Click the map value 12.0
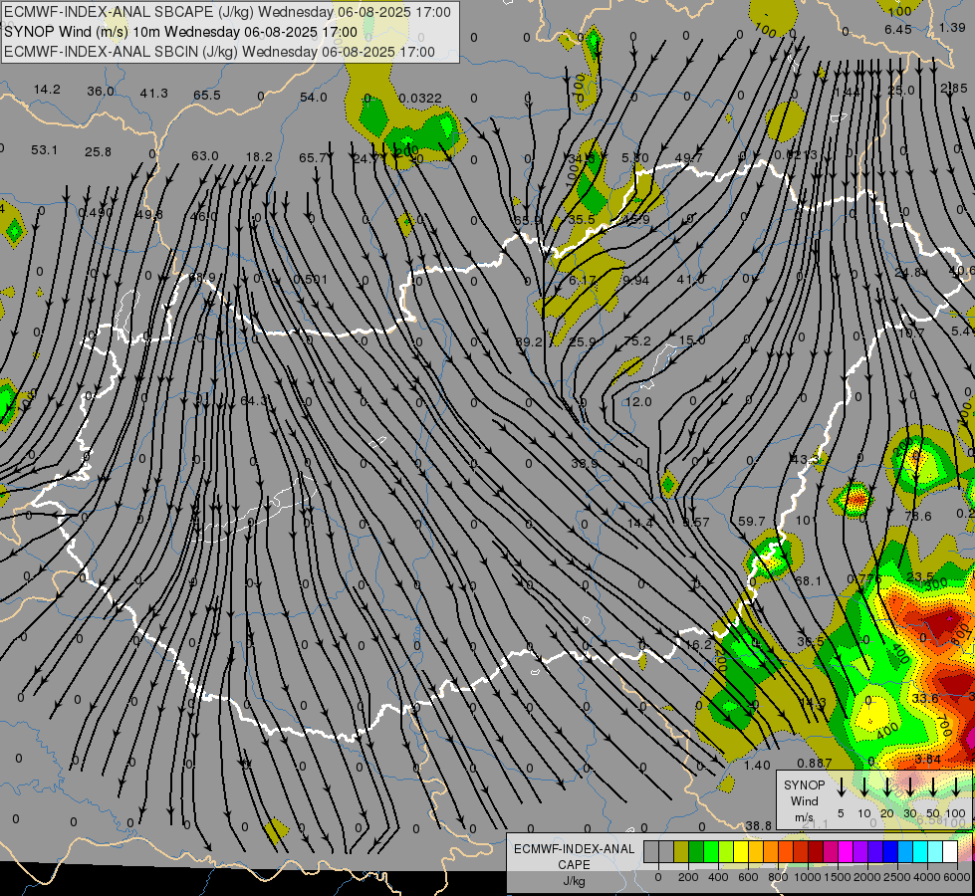 click(x=638, y=401)
